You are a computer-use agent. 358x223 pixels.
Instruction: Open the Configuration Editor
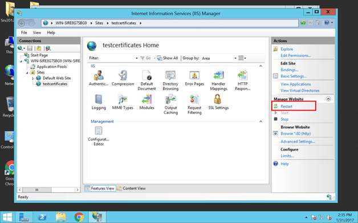(x=99, y=136)
